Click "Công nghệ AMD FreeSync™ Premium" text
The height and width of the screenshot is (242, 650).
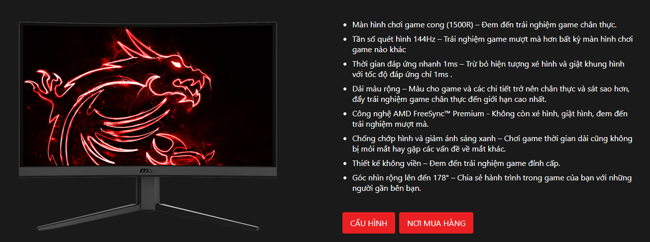(418, 114)
